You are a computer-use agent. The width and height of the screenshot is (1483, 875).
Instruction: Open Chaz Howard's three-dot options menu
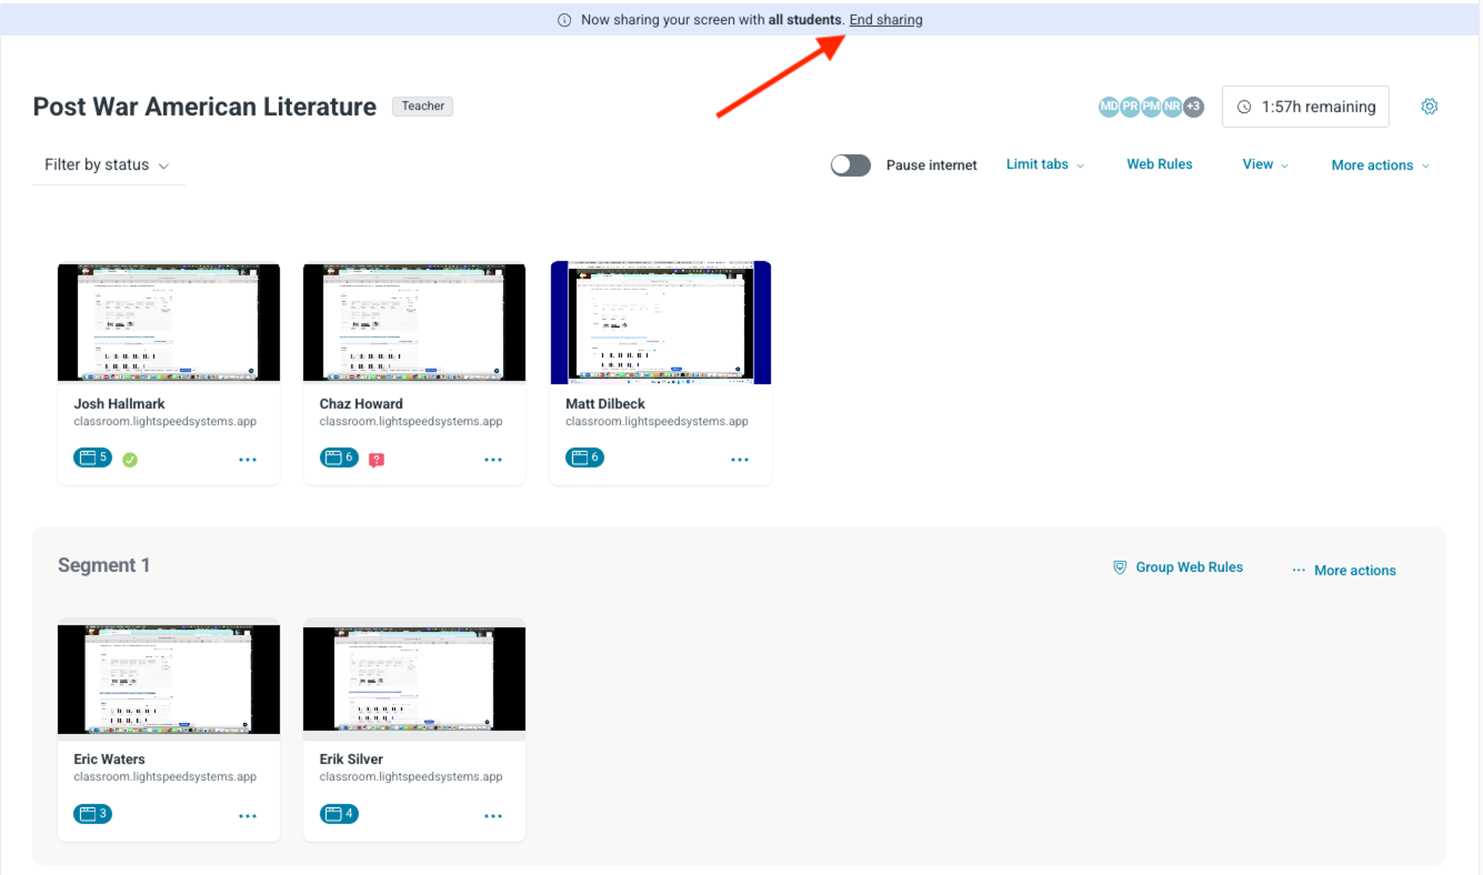493,460
